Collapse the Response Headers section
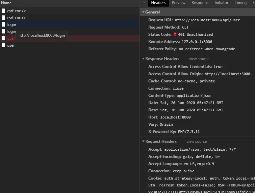This screenshot has height=193, width=255. tap(143, 59)
